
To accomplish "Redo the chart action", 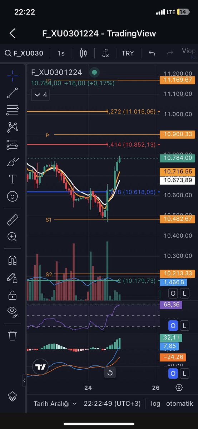I will [x=170, y=53].
